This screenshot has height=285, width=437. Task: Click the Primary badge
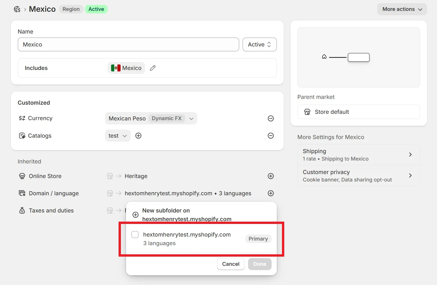[258, 239]
